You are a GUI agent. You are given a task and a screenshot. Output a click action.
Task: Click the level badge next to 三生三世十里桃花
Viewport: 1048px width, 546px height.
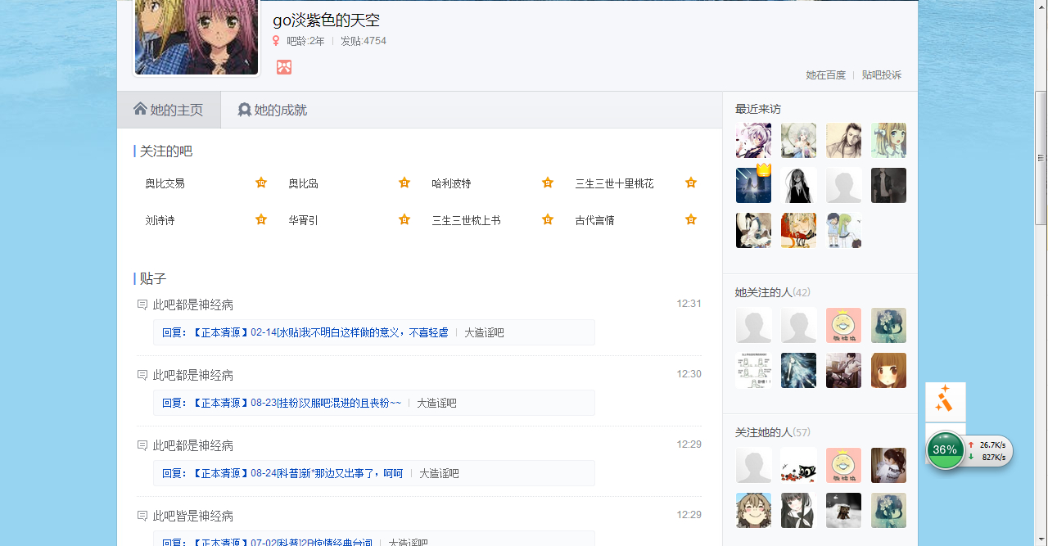[691, 183]
